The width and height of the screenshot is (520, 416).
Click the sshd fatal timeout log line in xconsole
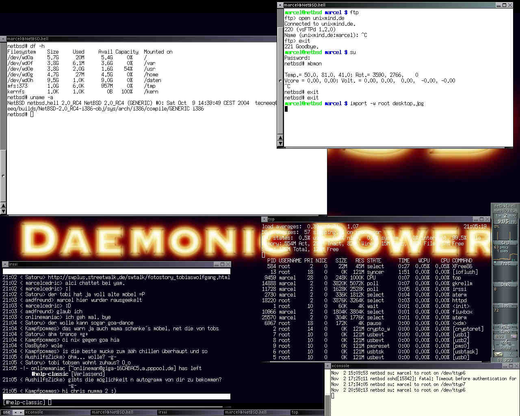[x=424, y=379]
